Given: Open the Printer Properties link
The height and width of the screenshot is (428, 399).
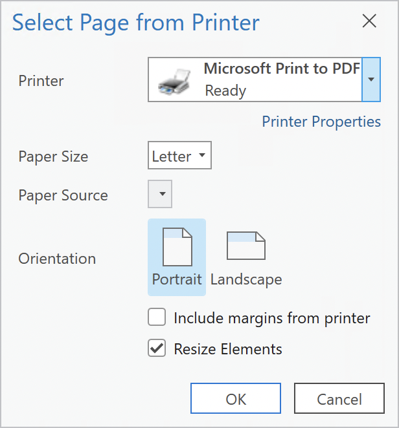Looking at the screenshot, I should [321, 122].
